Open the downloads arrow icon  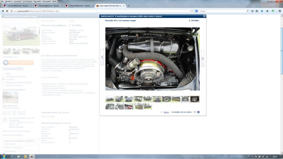click(262, 11)
